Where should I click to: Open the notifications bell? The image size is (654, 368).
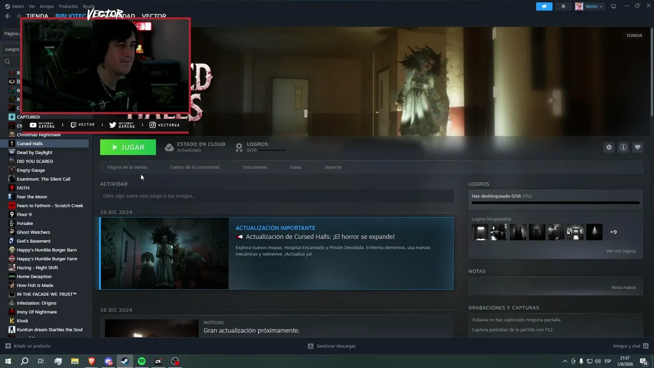coord(564,6)
